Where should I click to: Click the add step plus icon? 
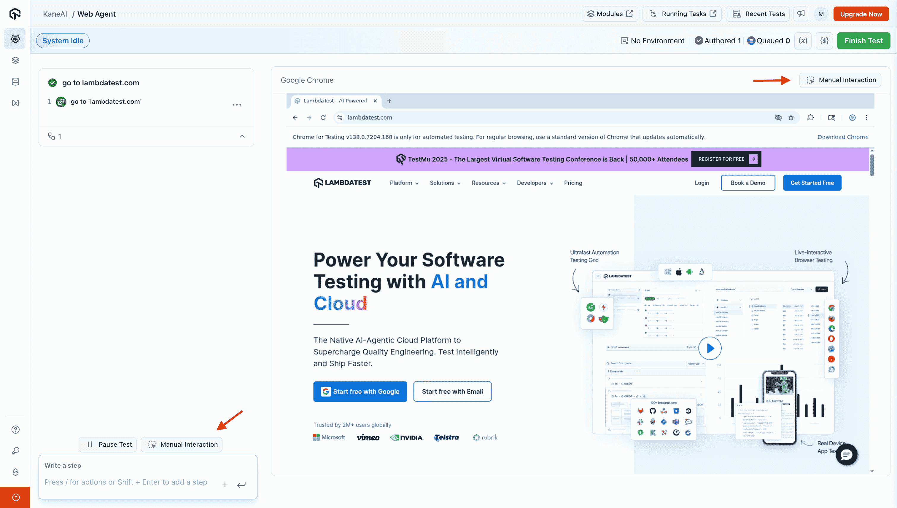[x=225, y=485]
